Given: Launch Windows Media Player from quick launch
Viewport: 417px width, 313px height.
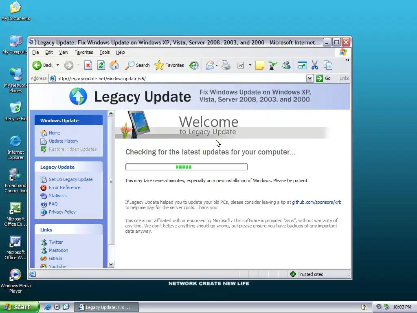Looking at the screenshot, I should [x=57, y=307].
